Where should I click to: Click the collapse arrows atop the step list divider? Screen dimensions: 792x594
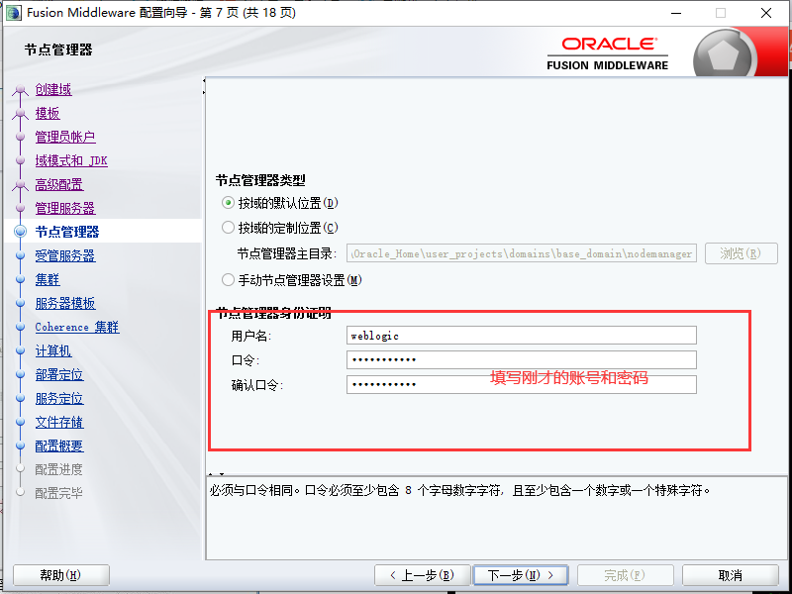click(204, 86)
